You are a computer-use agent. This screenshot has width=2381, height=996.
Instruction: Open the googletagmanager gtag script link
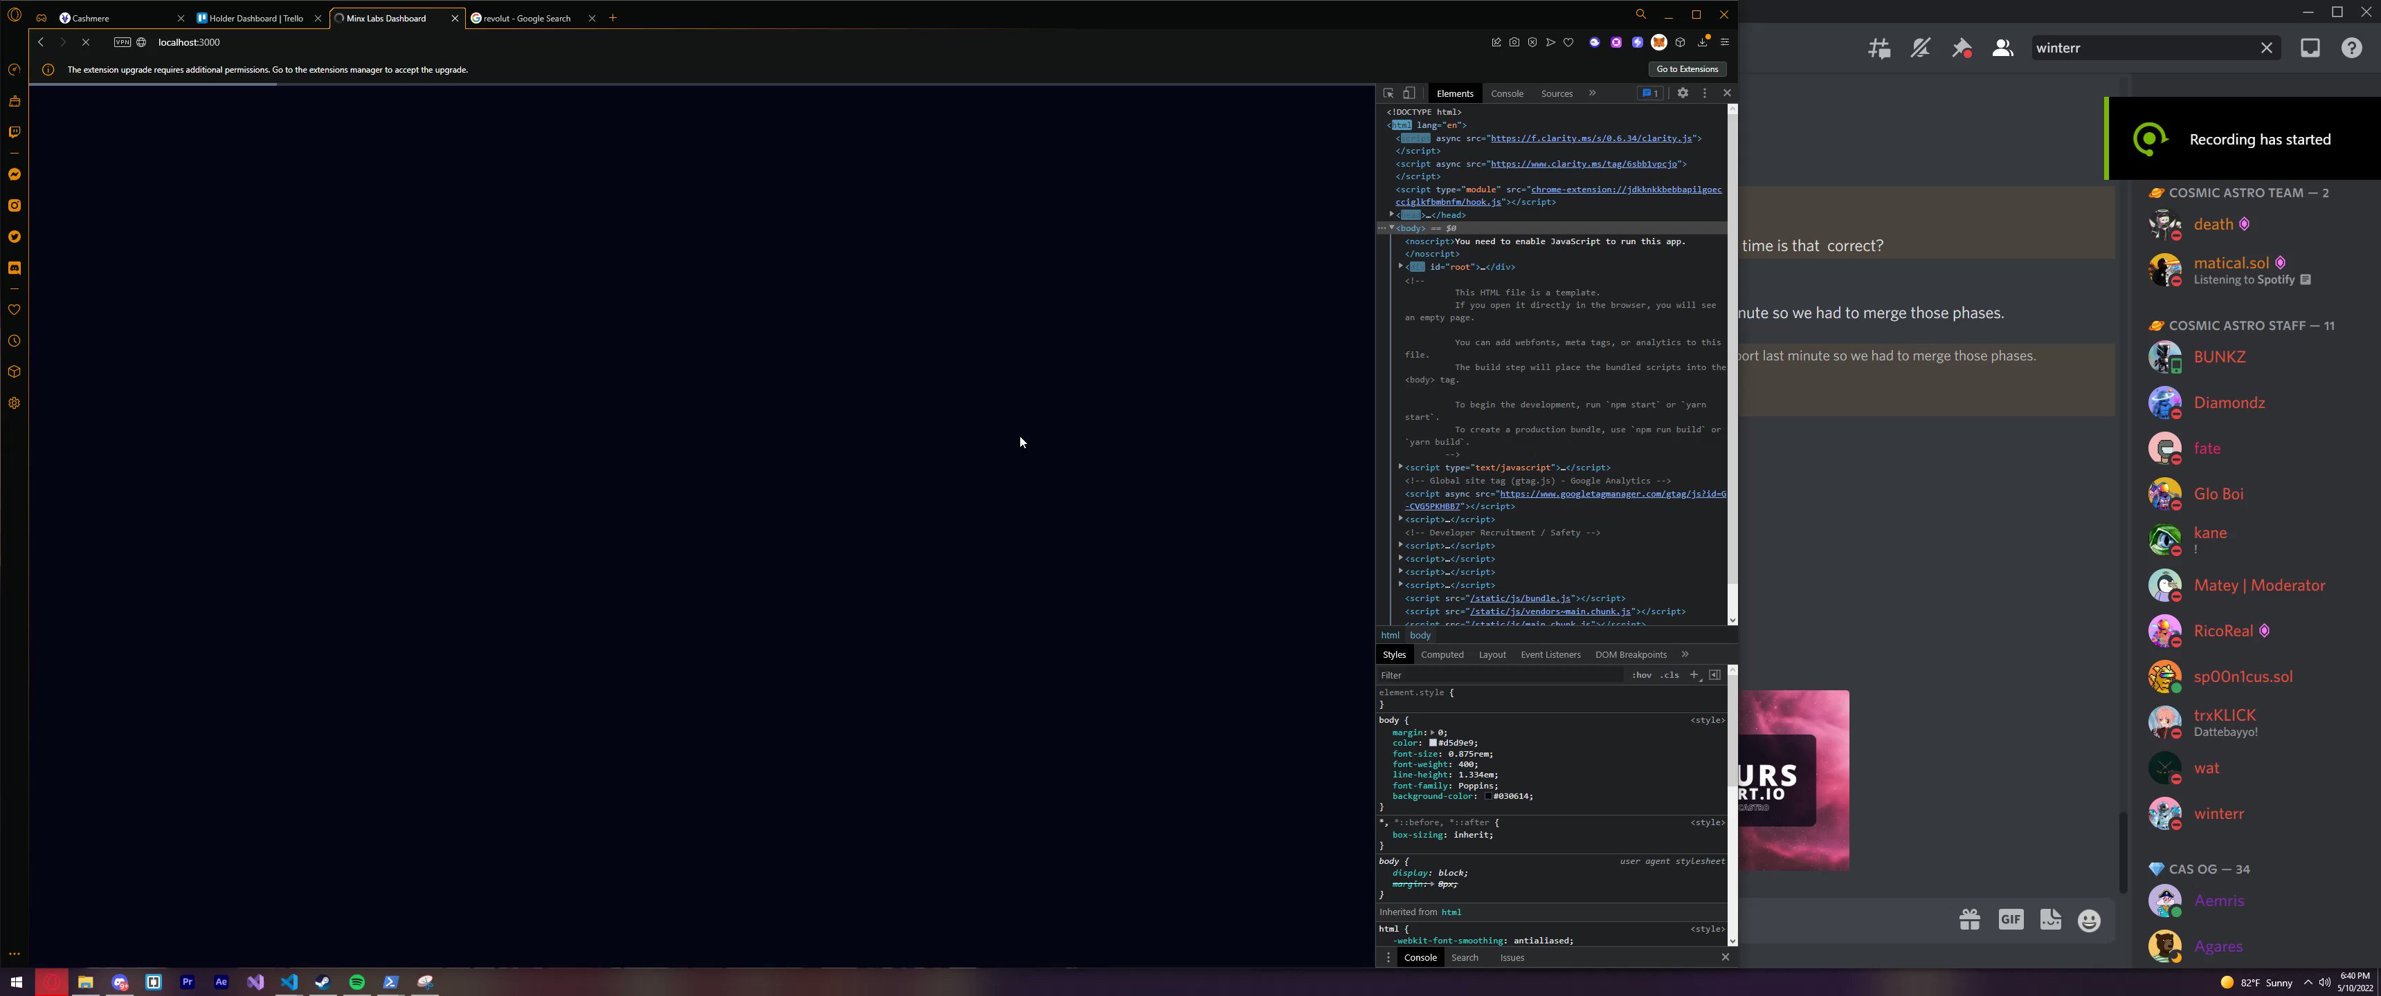point(1612,495)
